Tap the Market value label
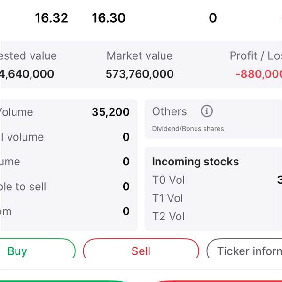Screen dimensions: 282x282 [140, 55]
